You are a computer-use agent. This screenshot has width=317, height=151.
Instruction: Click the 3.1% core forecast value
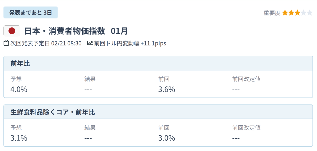point(19,138)
